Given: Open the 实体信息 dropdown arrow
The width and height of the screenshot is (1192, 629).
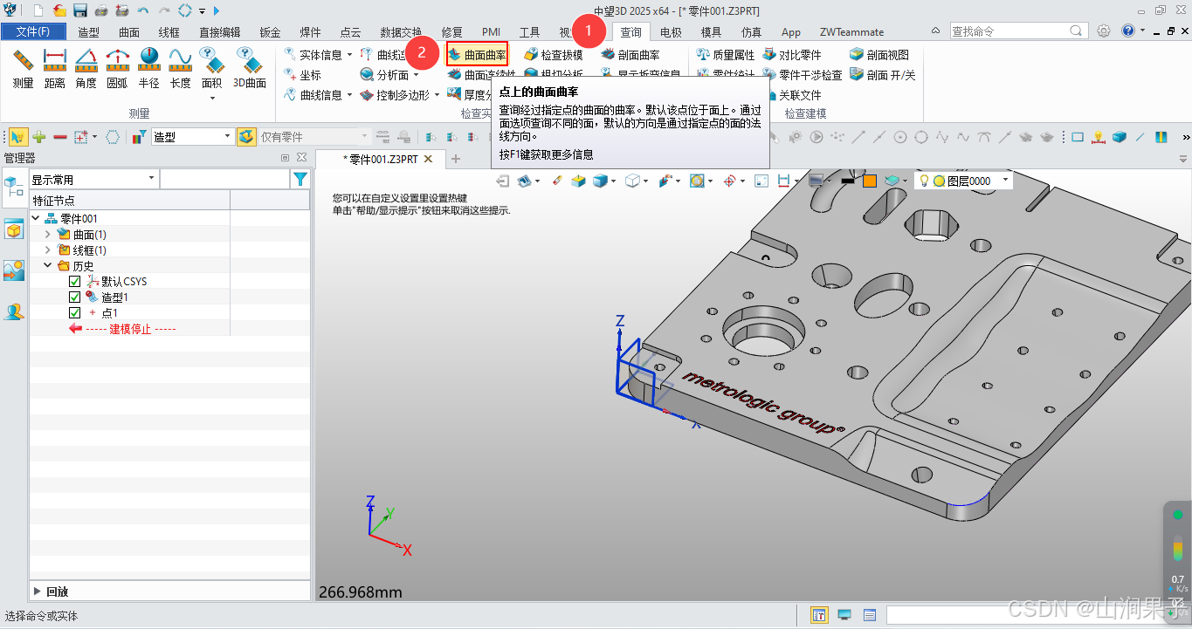Looking at the screenshot, I should tap(350, 54).
